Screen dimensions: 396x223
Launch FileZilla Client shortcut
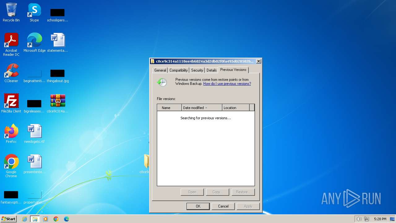(x=11, y=103)
